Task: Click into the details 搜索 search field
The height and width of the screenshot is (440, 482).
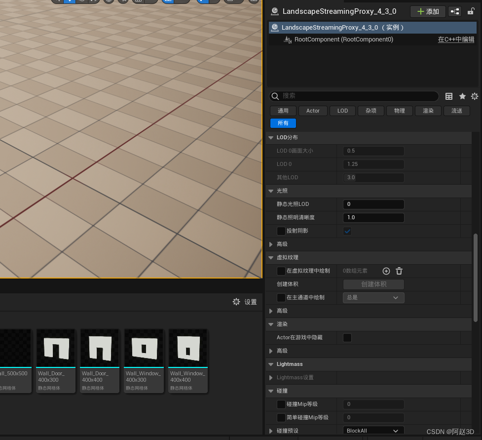Action: pyautogui.click(x=354, y=96)
